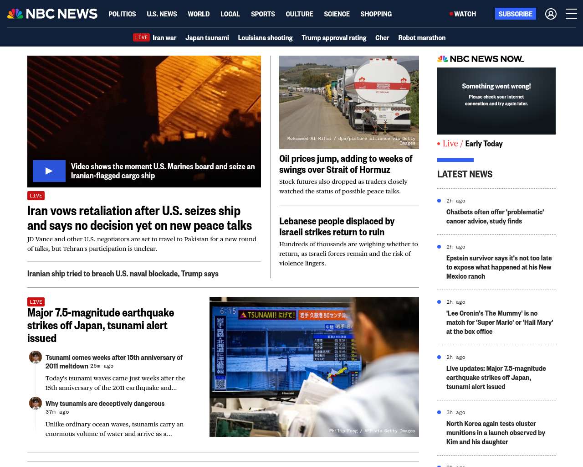Click the Watch live link
This screenshot has height=467, width=583.
click(x=463, y=14)
